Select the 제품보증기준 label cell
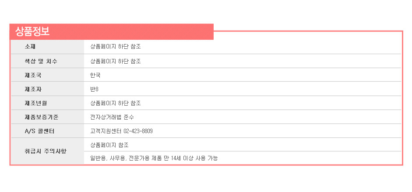 tap(47, 117)
